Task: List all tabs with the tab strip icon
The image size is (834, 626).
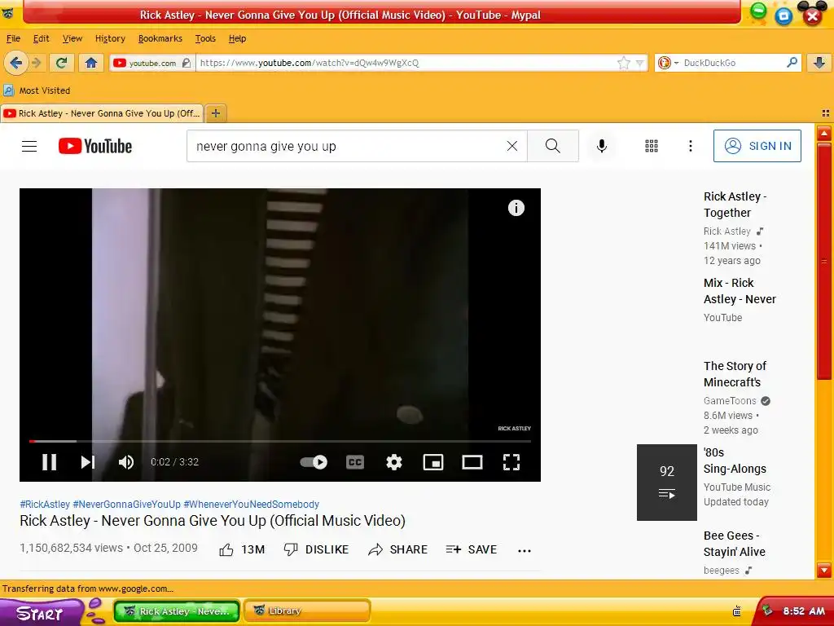Action: 826,112
